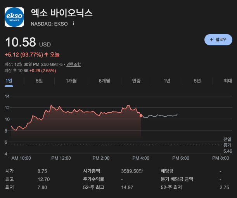Switch to the 6개월 chart tab
This screenshot has width=237, height=198.
[x=104, y=81]
